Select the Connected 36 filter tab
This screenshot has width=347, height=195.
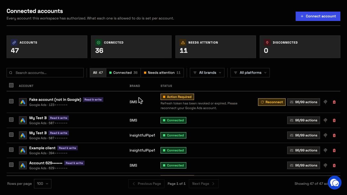tap(123, 73)
